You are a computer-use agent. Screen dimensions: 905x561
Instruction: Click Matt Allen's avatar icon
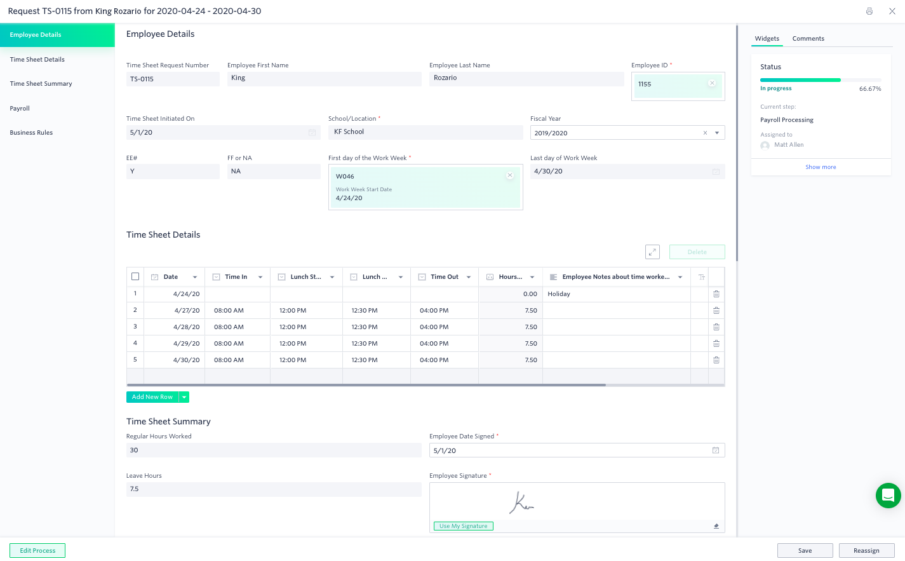(765, 145)
